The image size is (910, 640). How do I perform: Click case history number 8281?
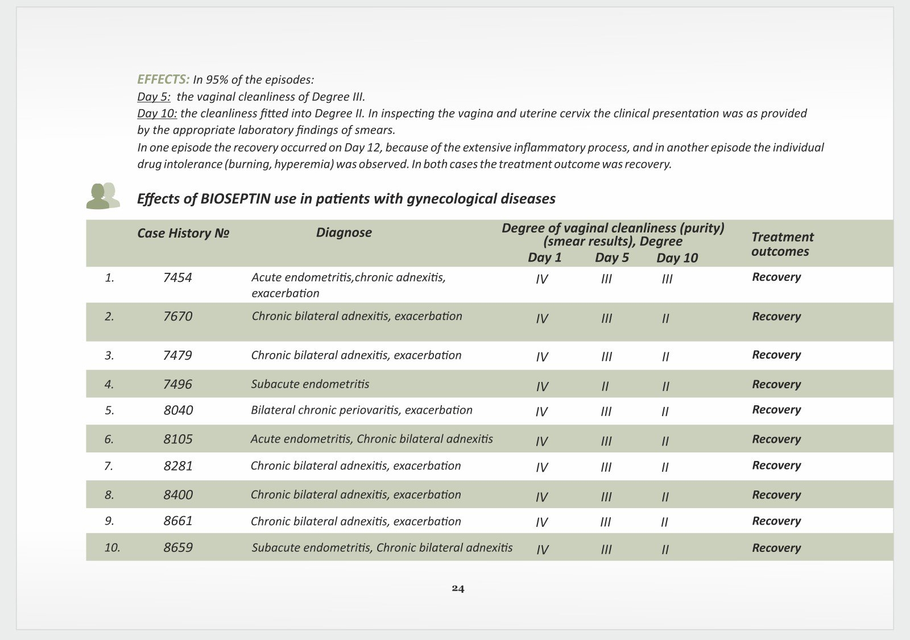[178, 466]
